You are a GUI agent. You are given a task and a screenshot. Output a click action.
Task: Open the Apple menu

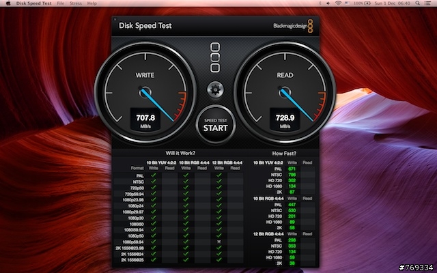[x=8, y=3]
